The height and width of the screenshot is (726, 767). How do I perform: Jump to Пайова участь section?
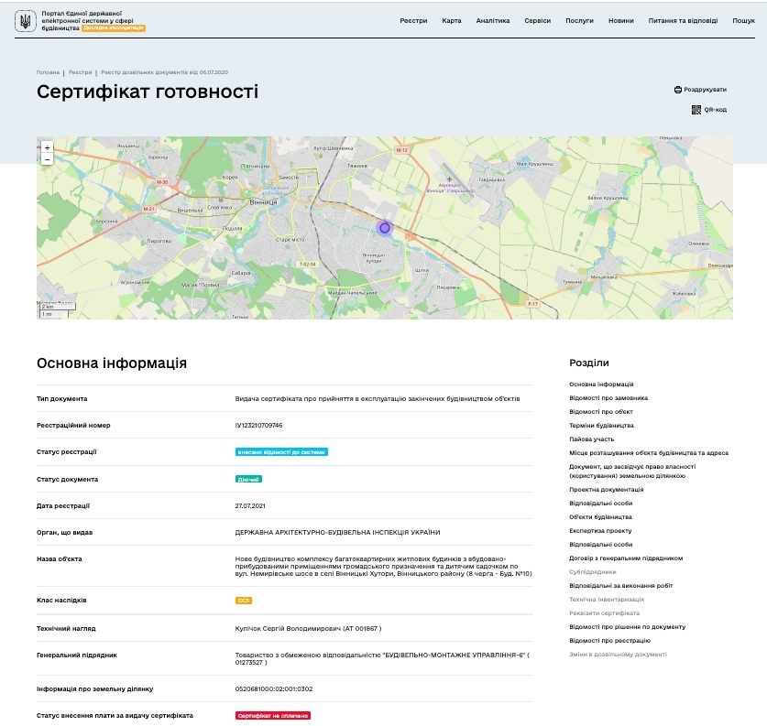coord(591,439)
